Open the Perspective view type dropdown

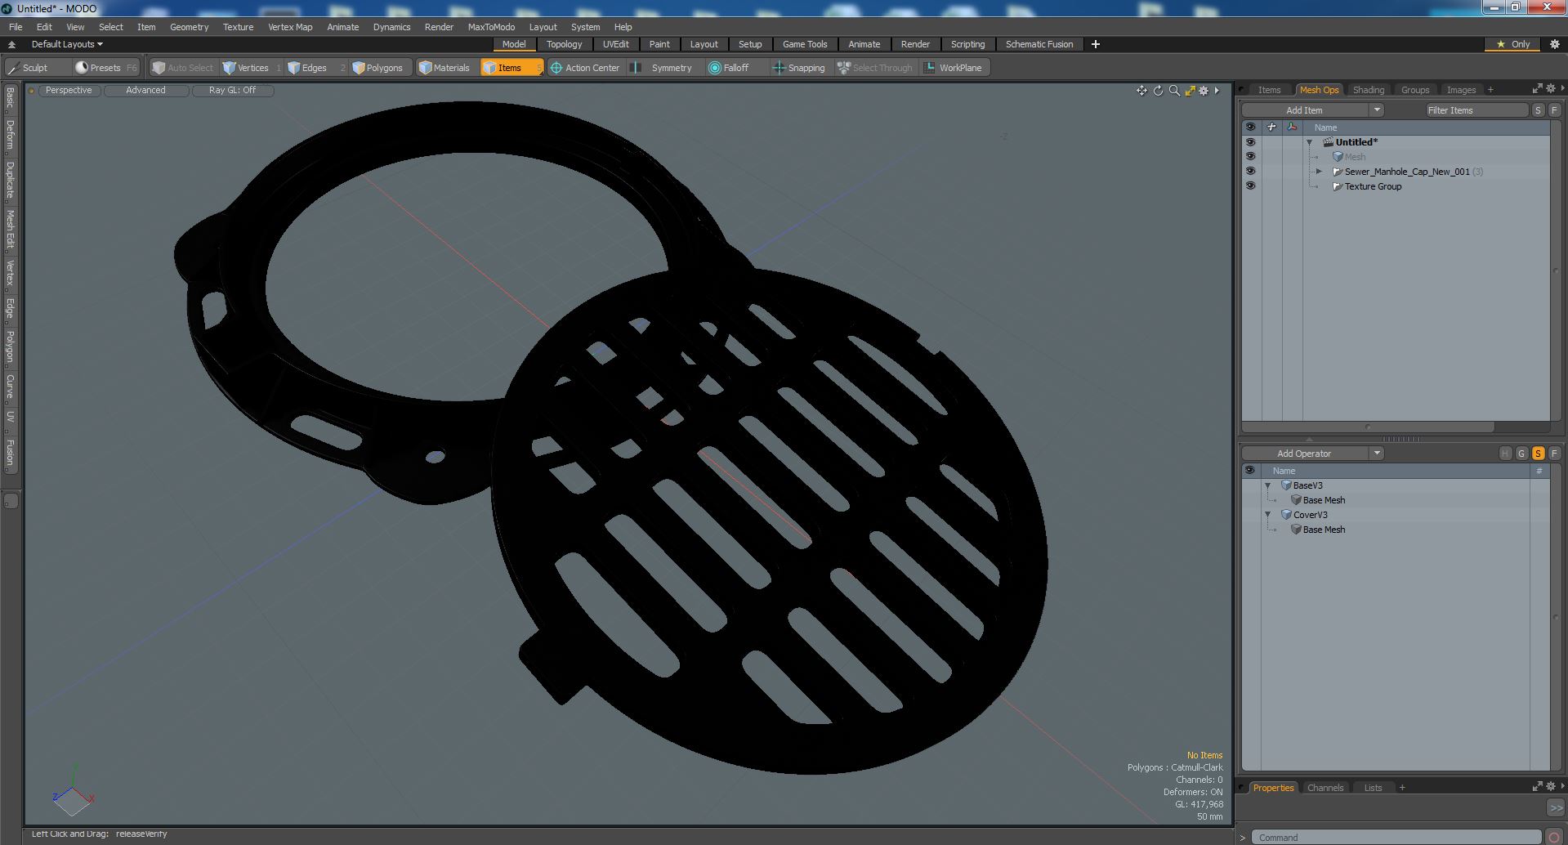[x=69, y=91]
